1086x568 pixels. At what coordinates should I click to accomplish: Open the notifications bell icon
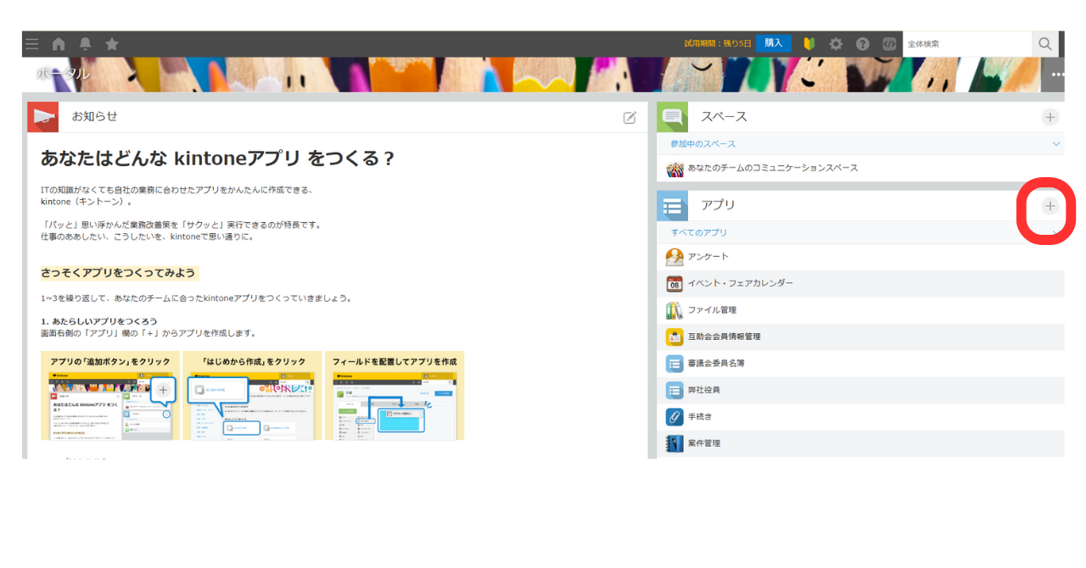[85, 43]
